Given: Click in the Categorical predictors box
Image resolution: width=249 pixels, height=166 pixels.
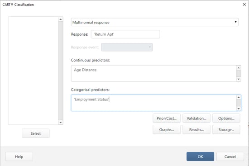Looking at the screenshot, I should [x=153, y=103].
